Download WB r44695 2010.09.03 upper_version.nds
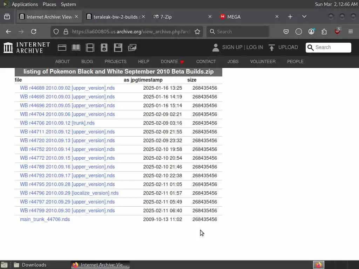The height and width of the screenshot is (269, 359). click(x=67, y=97)
